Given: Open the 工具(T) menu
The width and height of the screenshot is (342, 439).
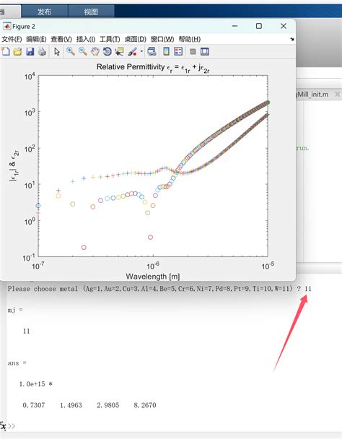Looking at the screenshot, I should (110, 39).
